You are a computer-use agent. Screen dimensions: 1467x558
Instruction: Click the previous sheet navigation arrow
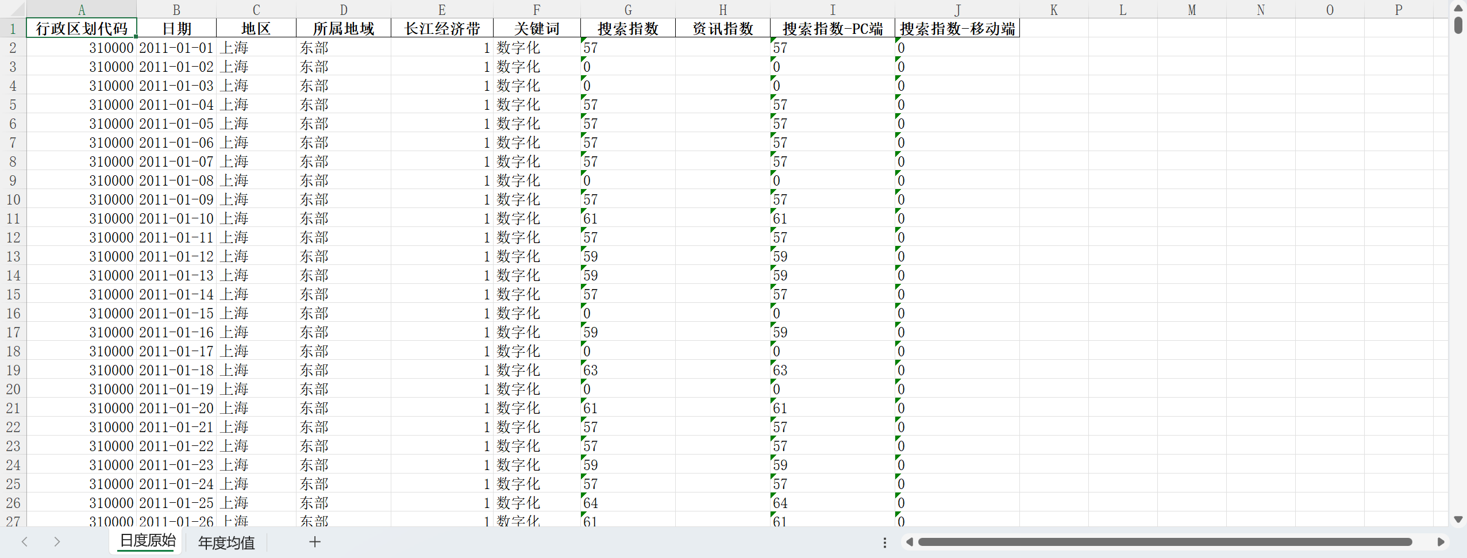25,542
